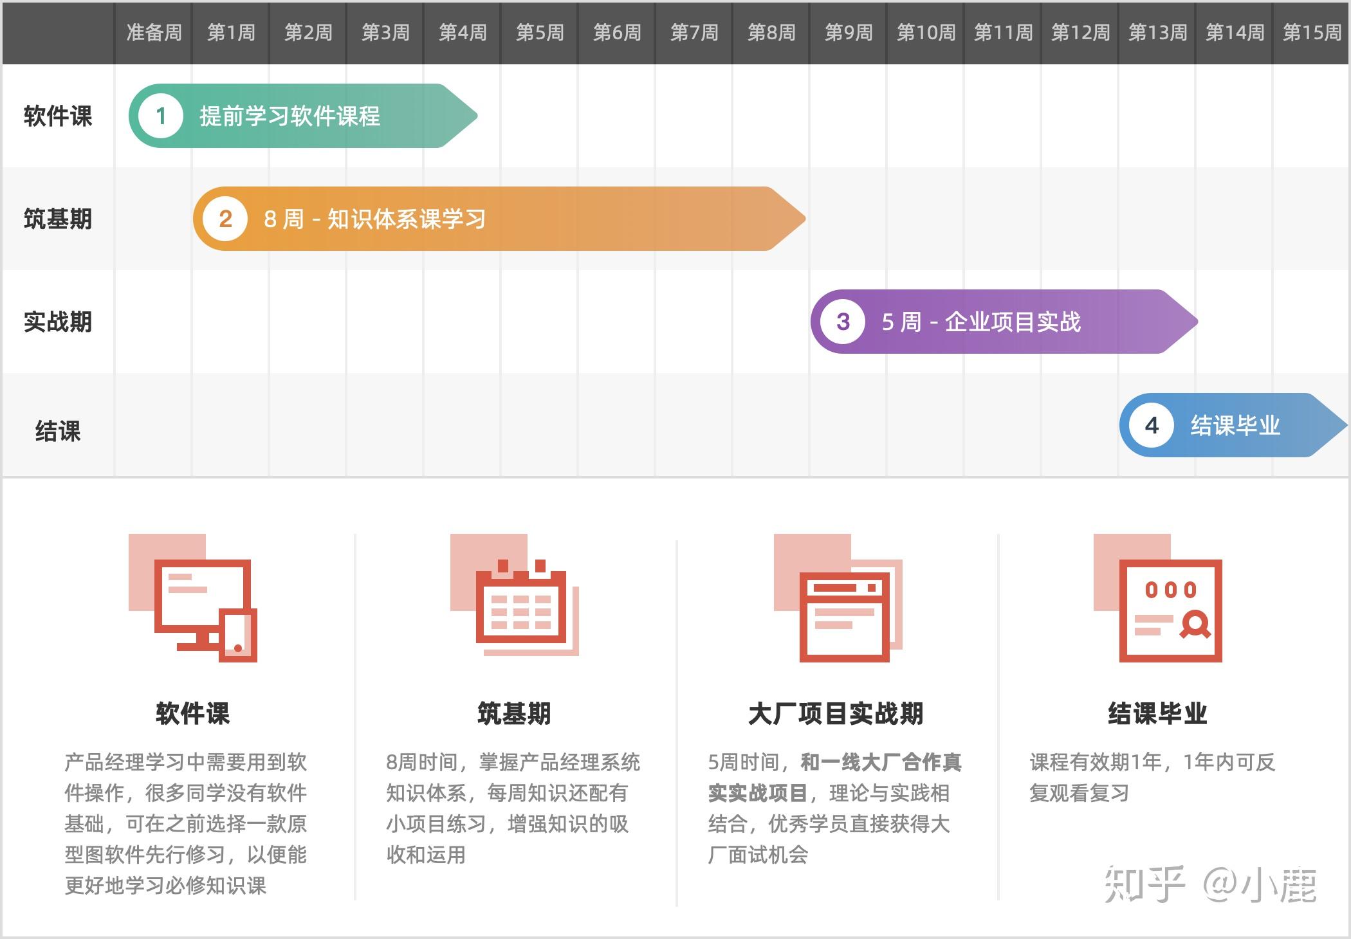This screenshot has height=939, width=1351.
Task: Select the purple 5 周 - 企业项目实战 bar
Action: point(1004,322)
